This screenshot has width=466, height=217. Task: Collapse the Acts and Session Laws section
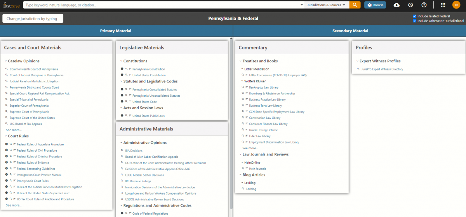pos(121,108)
